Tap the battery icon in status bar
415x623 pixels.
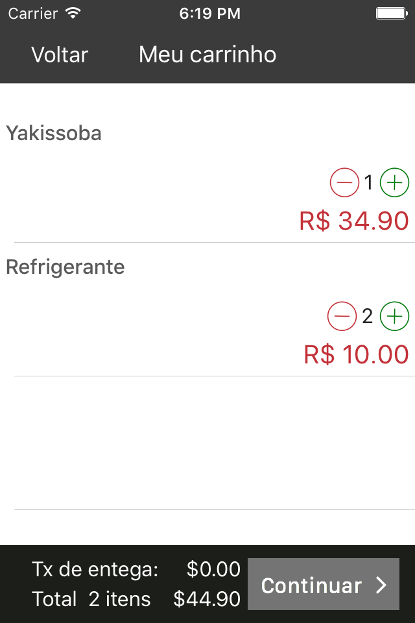pos(390,13)
